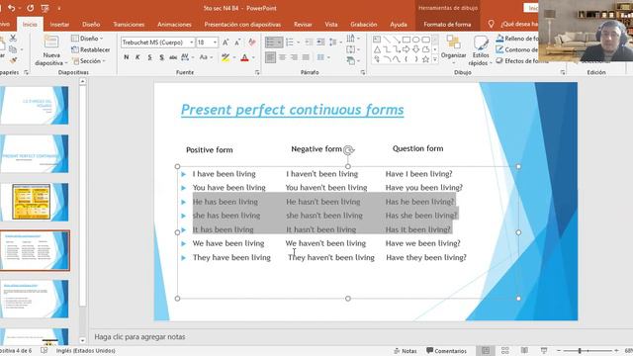
Task: Click the scissors Cut icon
Action: (x=13, y=38)
